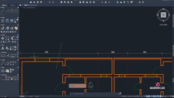Click the Open folder icon in toolbar

tap(34, 2)
